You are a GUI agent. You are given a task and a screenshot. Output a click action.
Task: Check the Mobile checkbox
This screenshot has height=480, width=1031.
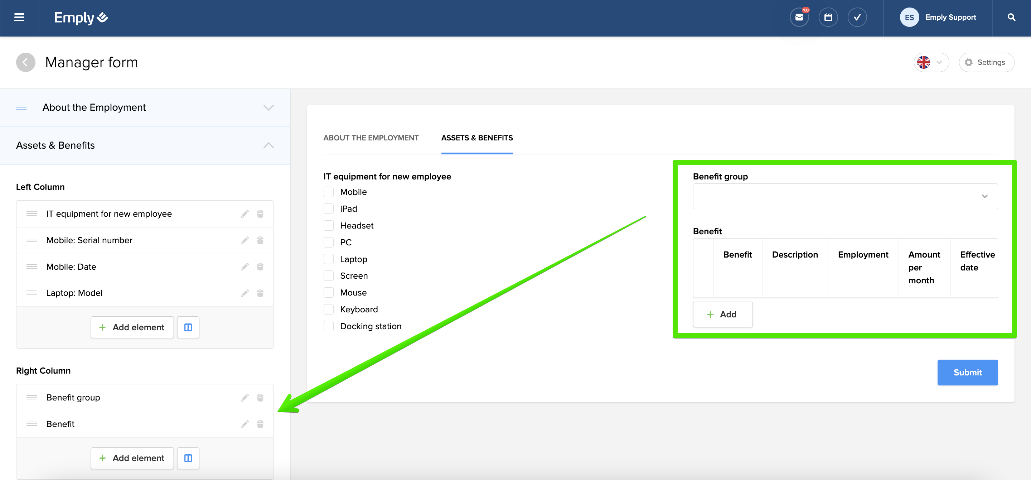pyautogui.click(x=329, y=192)
